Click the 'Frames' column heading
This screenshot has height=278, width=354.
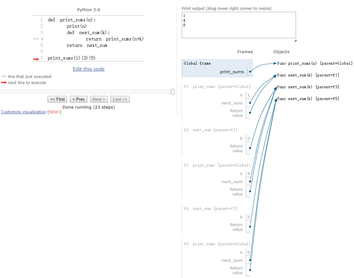(245, 52)
